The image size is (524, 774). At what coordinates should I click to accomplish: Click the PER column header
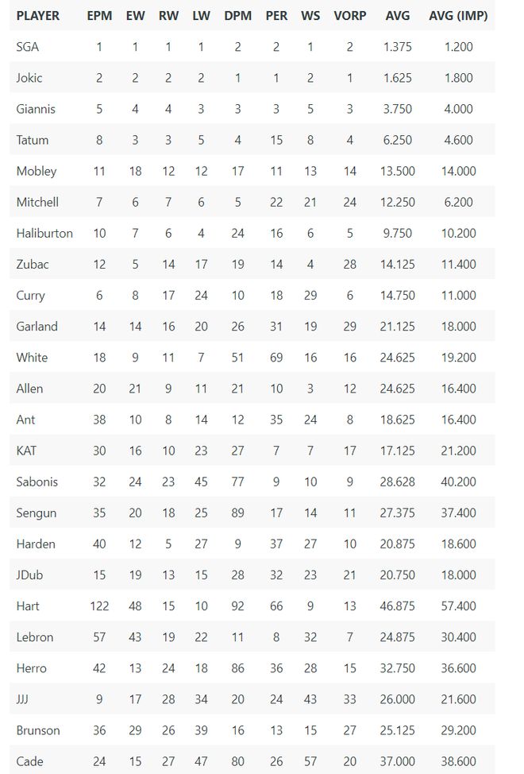click(276, 16)
